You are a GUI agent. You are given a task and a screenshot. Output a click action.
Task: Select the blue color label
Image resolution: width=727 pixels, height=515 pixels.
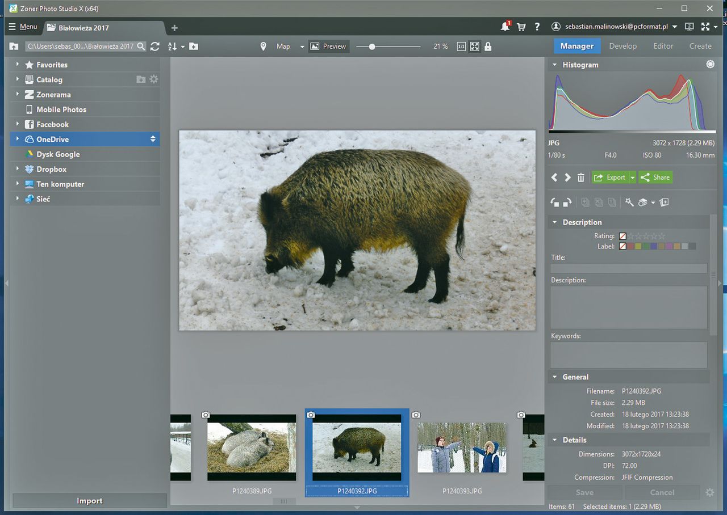(x=654, y=246)
